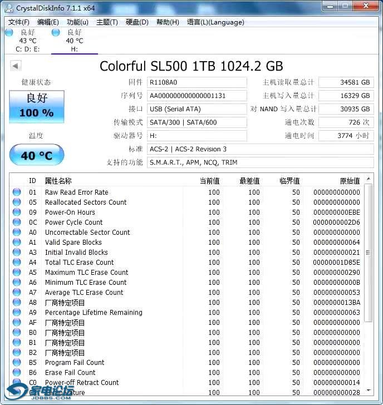The image size is (383, 405).
Task: Click the status icon for Total TLC Erase Count
Action: tap(17, 262)
